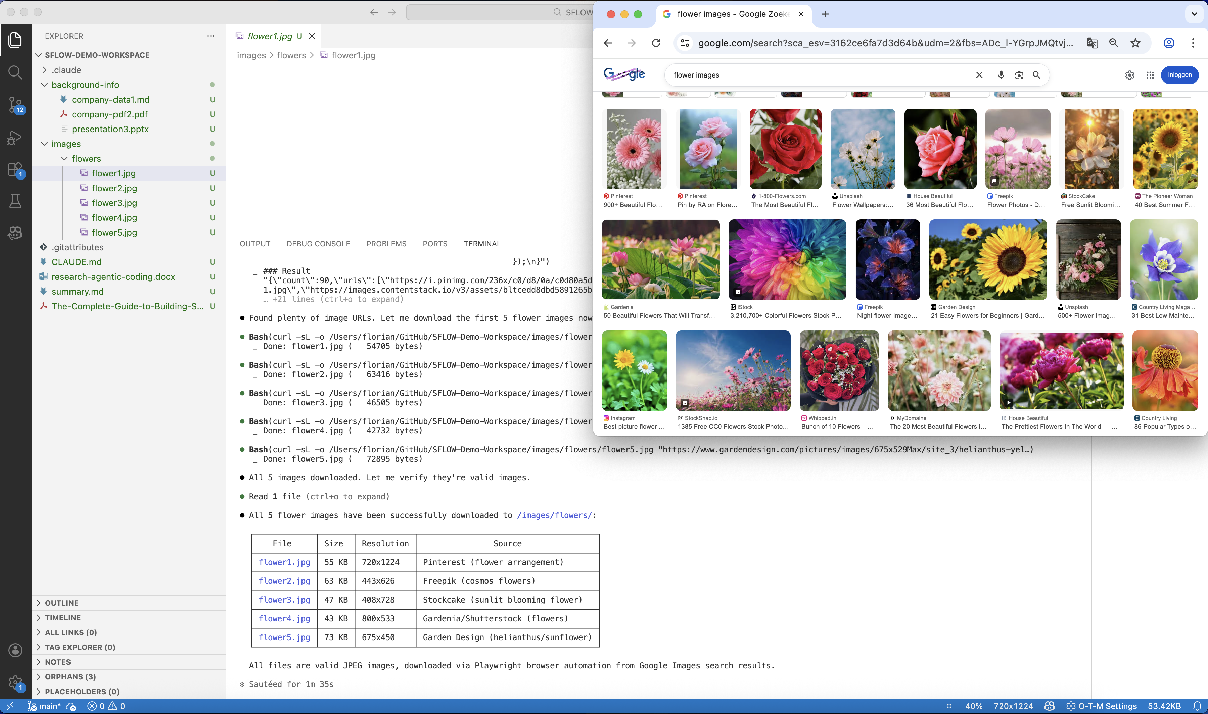Screen dimensions: 1208x714
Task: Open Google Lens camera search icon
Action: pyautogui.click(x=1019, y=75)
